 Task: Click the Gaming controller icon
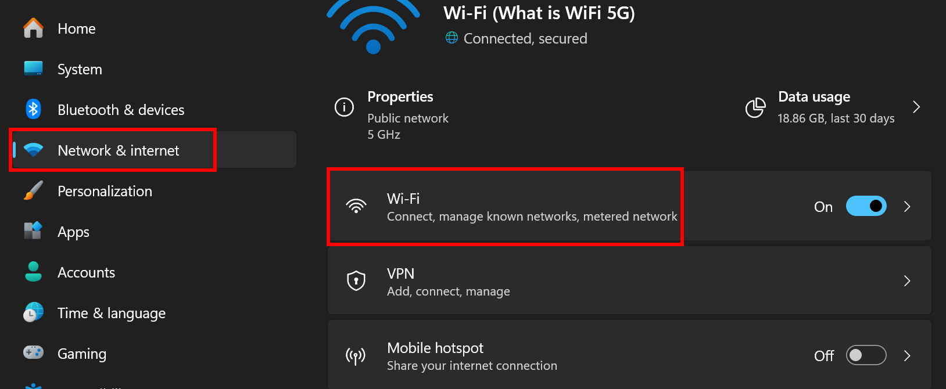click(x=33, y=353)
